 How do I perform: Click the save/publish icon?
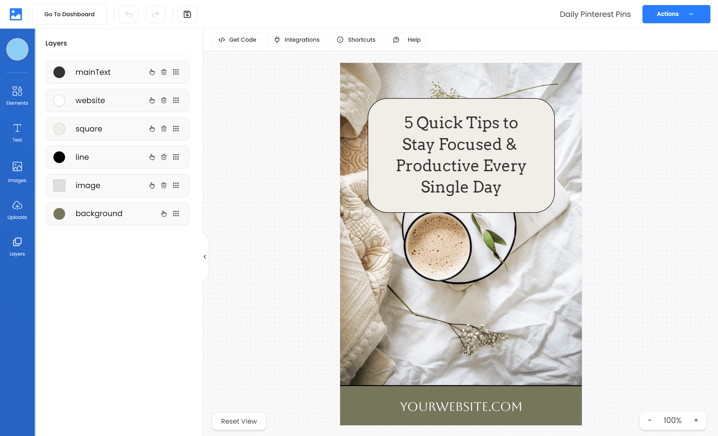187,14
